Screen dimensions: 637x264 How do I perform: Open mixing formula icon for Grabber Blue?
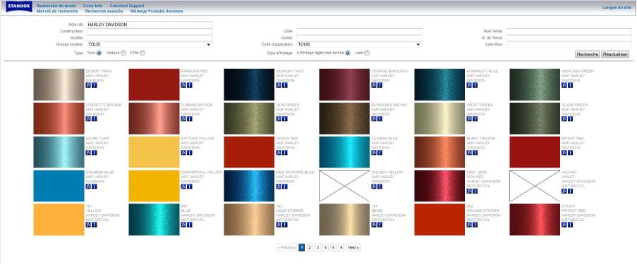(x=88, y=186)
